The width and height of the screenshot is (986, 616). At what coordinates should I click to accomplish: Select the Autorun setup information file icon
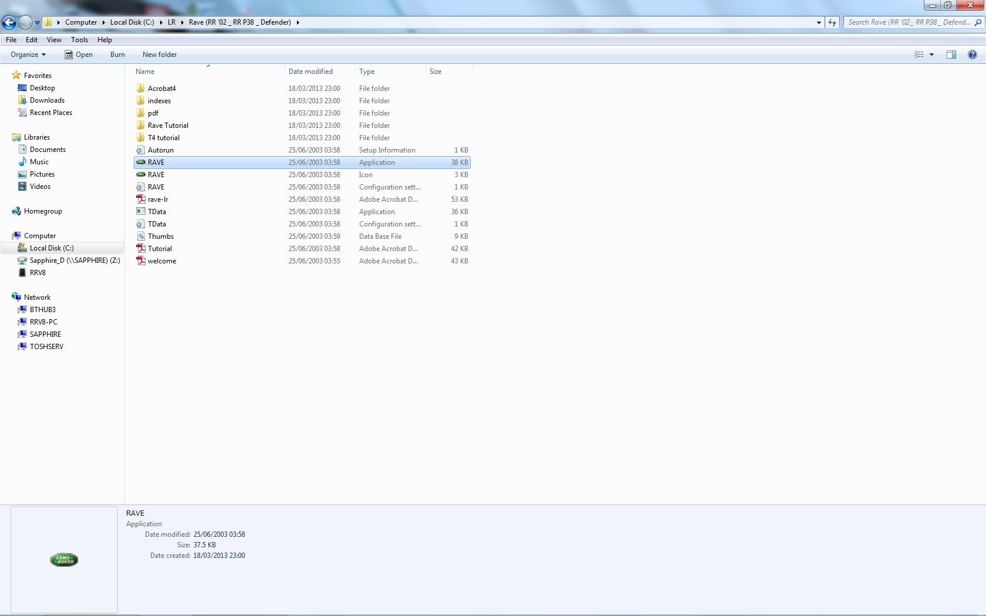(141, 150)
